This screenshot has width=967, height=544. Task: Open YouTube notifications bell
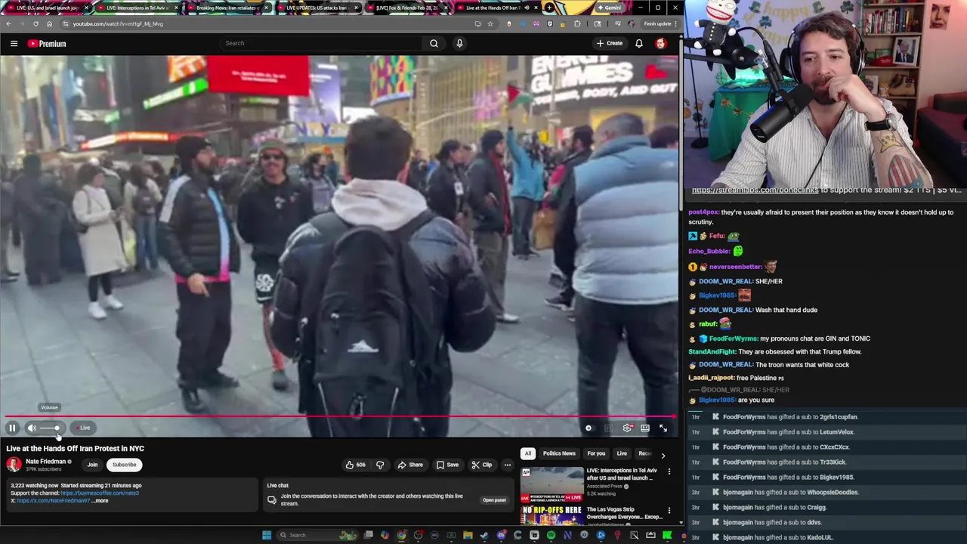639,43
